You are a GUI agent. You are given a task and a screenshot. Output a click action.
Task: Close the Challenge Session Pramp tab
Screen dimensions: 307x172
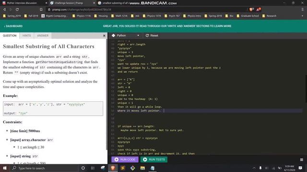click(x=94, y=3)
